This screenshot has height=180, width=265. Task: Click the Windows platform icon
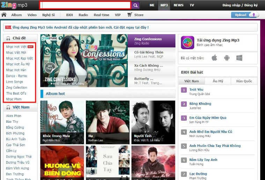[x=239, y=58]
